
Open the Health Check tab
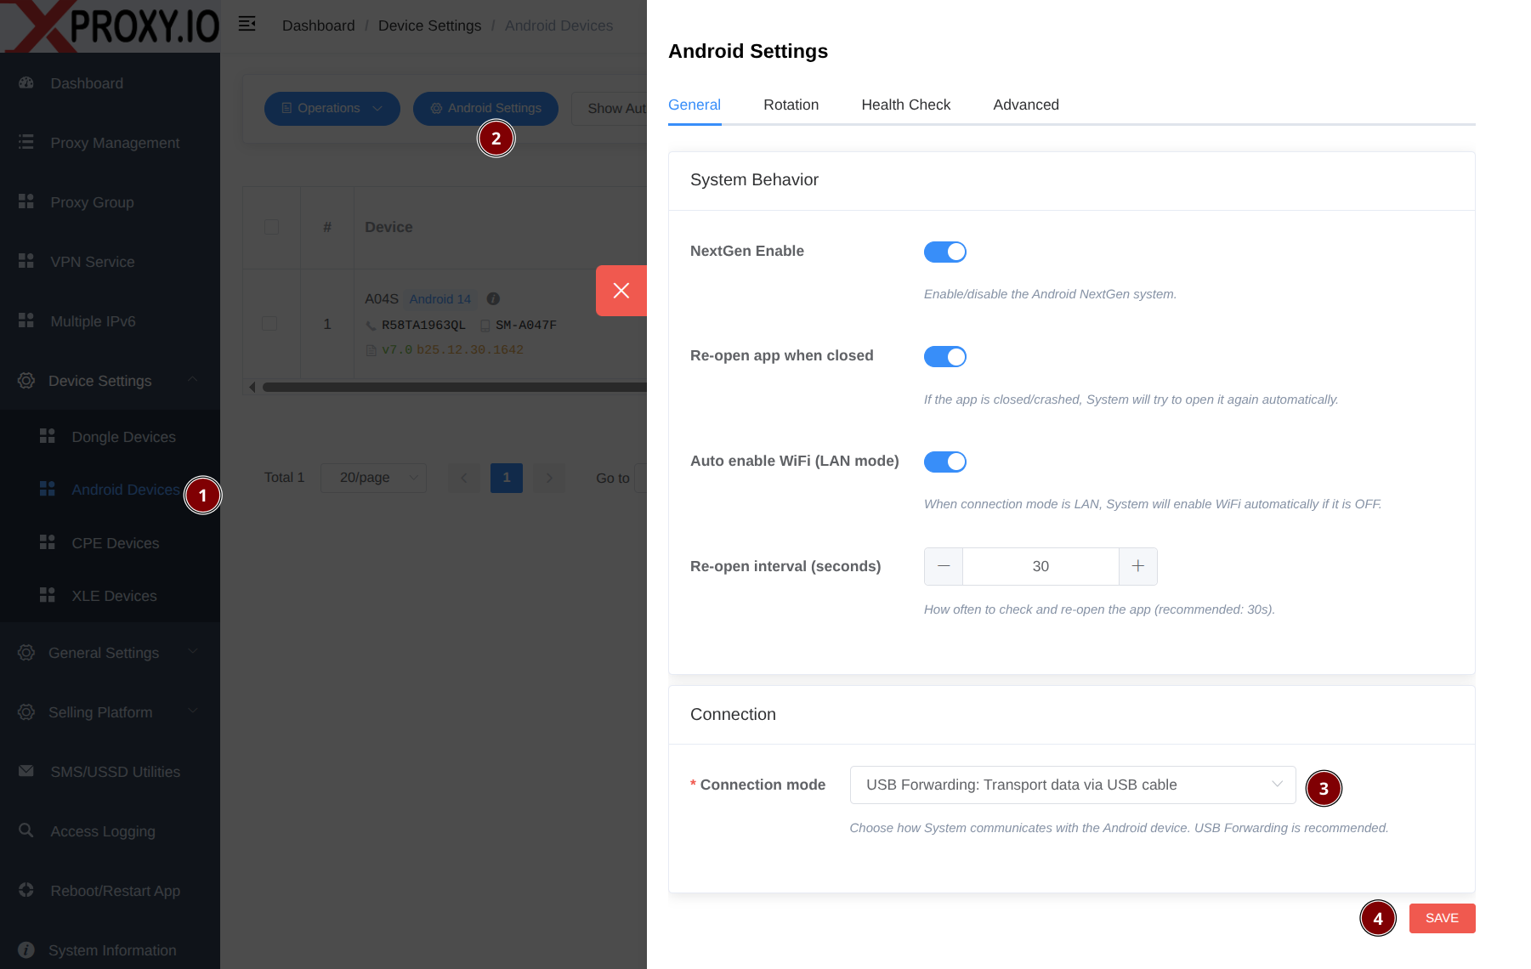[x=905, y=105]
